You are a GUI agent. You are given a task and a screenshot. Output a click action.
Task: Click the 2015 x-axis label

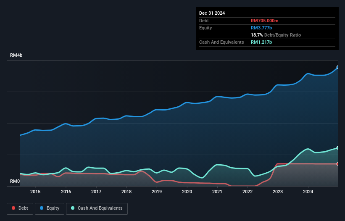(35, 192)
